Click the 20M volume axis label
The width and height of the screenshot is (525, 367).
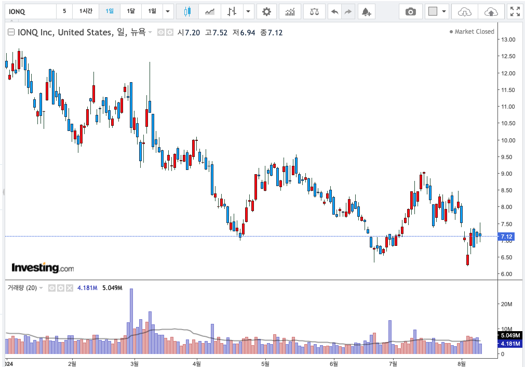507,304
